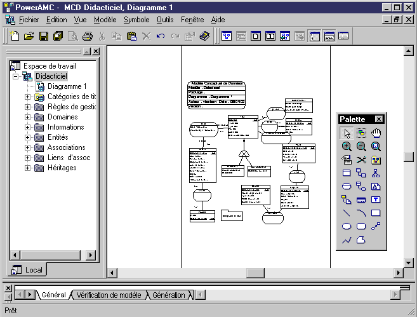Select the Rectangle tool in the Palette
The height and width of the screenshot is (317, 417).
pyautogui.click(x=376, y=213)
